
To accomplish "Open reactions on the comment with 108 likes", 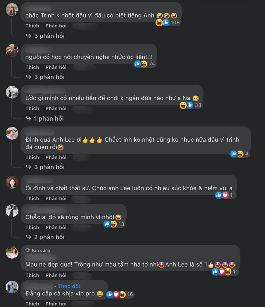I will (x=168, y=22).
